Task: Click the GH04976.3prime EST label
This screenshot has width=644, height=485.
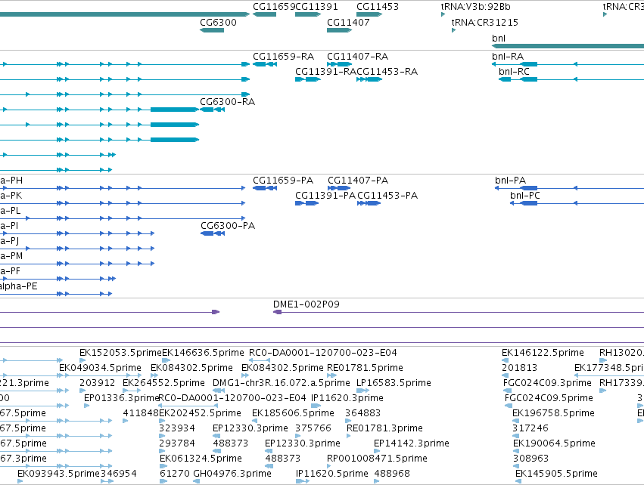Action: 232,474
